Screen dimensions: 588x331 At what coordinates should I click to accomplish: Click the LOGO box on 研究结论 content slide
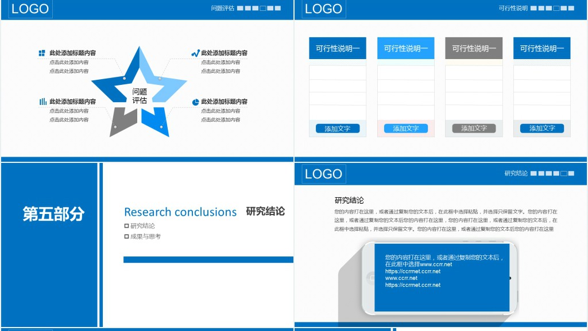324,174
